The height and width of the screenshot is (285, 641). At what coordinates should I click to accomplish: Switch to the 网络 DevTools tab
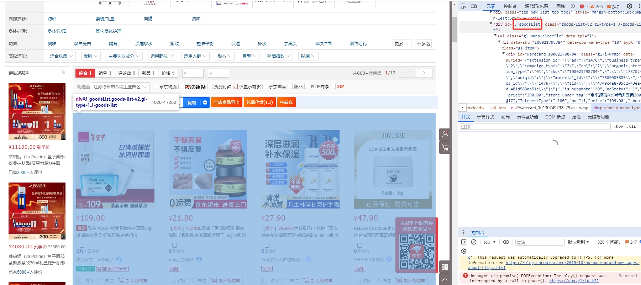pos(561,6)
